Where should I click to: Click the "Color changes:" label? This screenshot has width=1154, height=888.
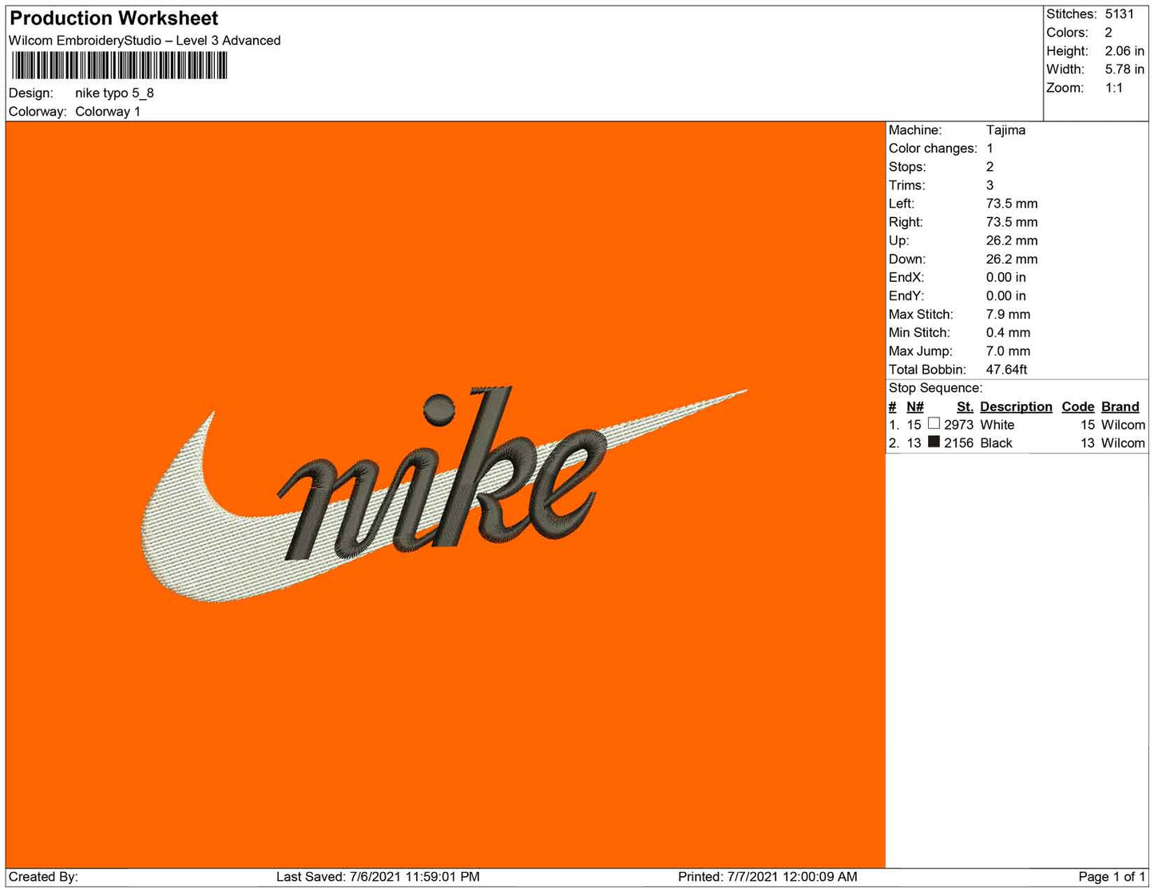[933, 149]
